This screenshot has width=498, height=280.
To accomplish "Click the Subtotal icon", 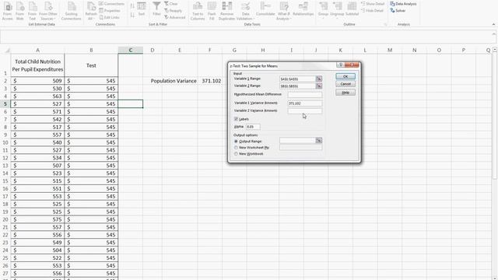I will tap(352, 9).
